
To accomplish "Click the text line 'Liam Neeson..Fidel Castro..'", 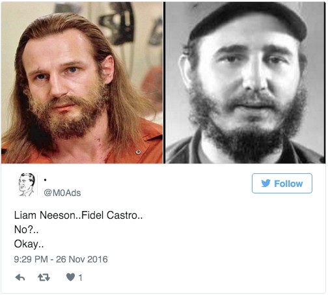I will pos(78,216).
